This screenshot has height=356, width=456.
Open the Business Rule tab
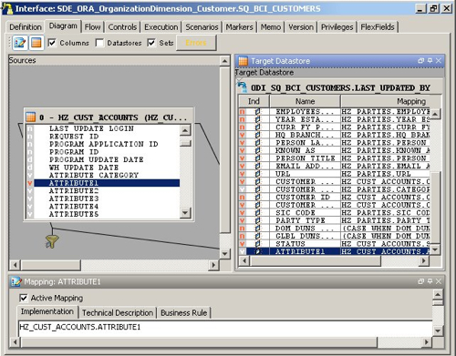coord(184,312)
